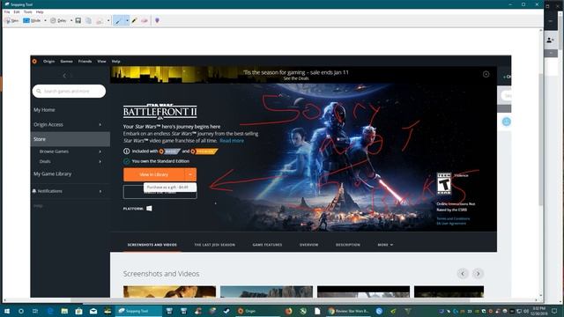Open Microsoft Store from taskbar
Screen dimensions: 564x317
(x=78, y=311)
